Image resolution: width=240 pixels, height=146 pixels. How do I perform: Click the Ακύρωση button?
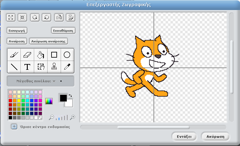(215, 137)
